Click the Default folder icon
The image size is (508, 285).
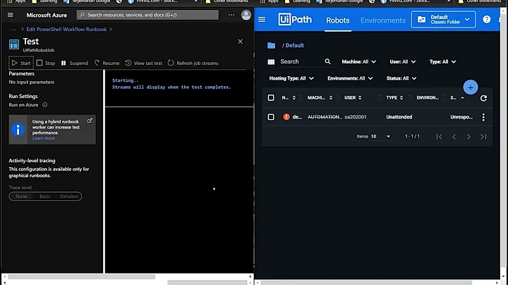271,45
